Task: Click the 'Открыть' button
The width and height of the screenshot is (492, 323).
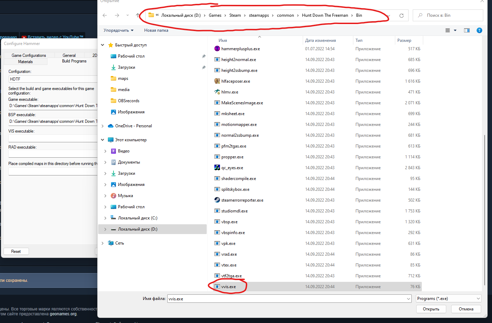Action: [x=431, y=309]
